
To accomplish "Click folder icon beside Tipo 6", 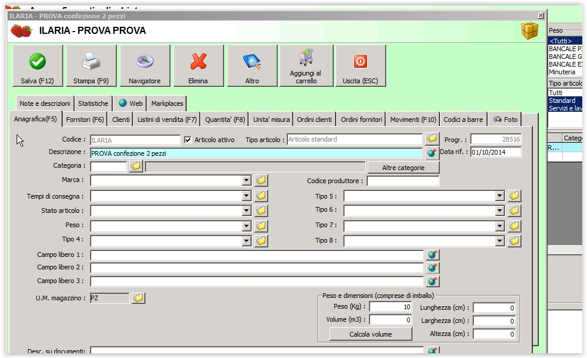I will (514, 211).
